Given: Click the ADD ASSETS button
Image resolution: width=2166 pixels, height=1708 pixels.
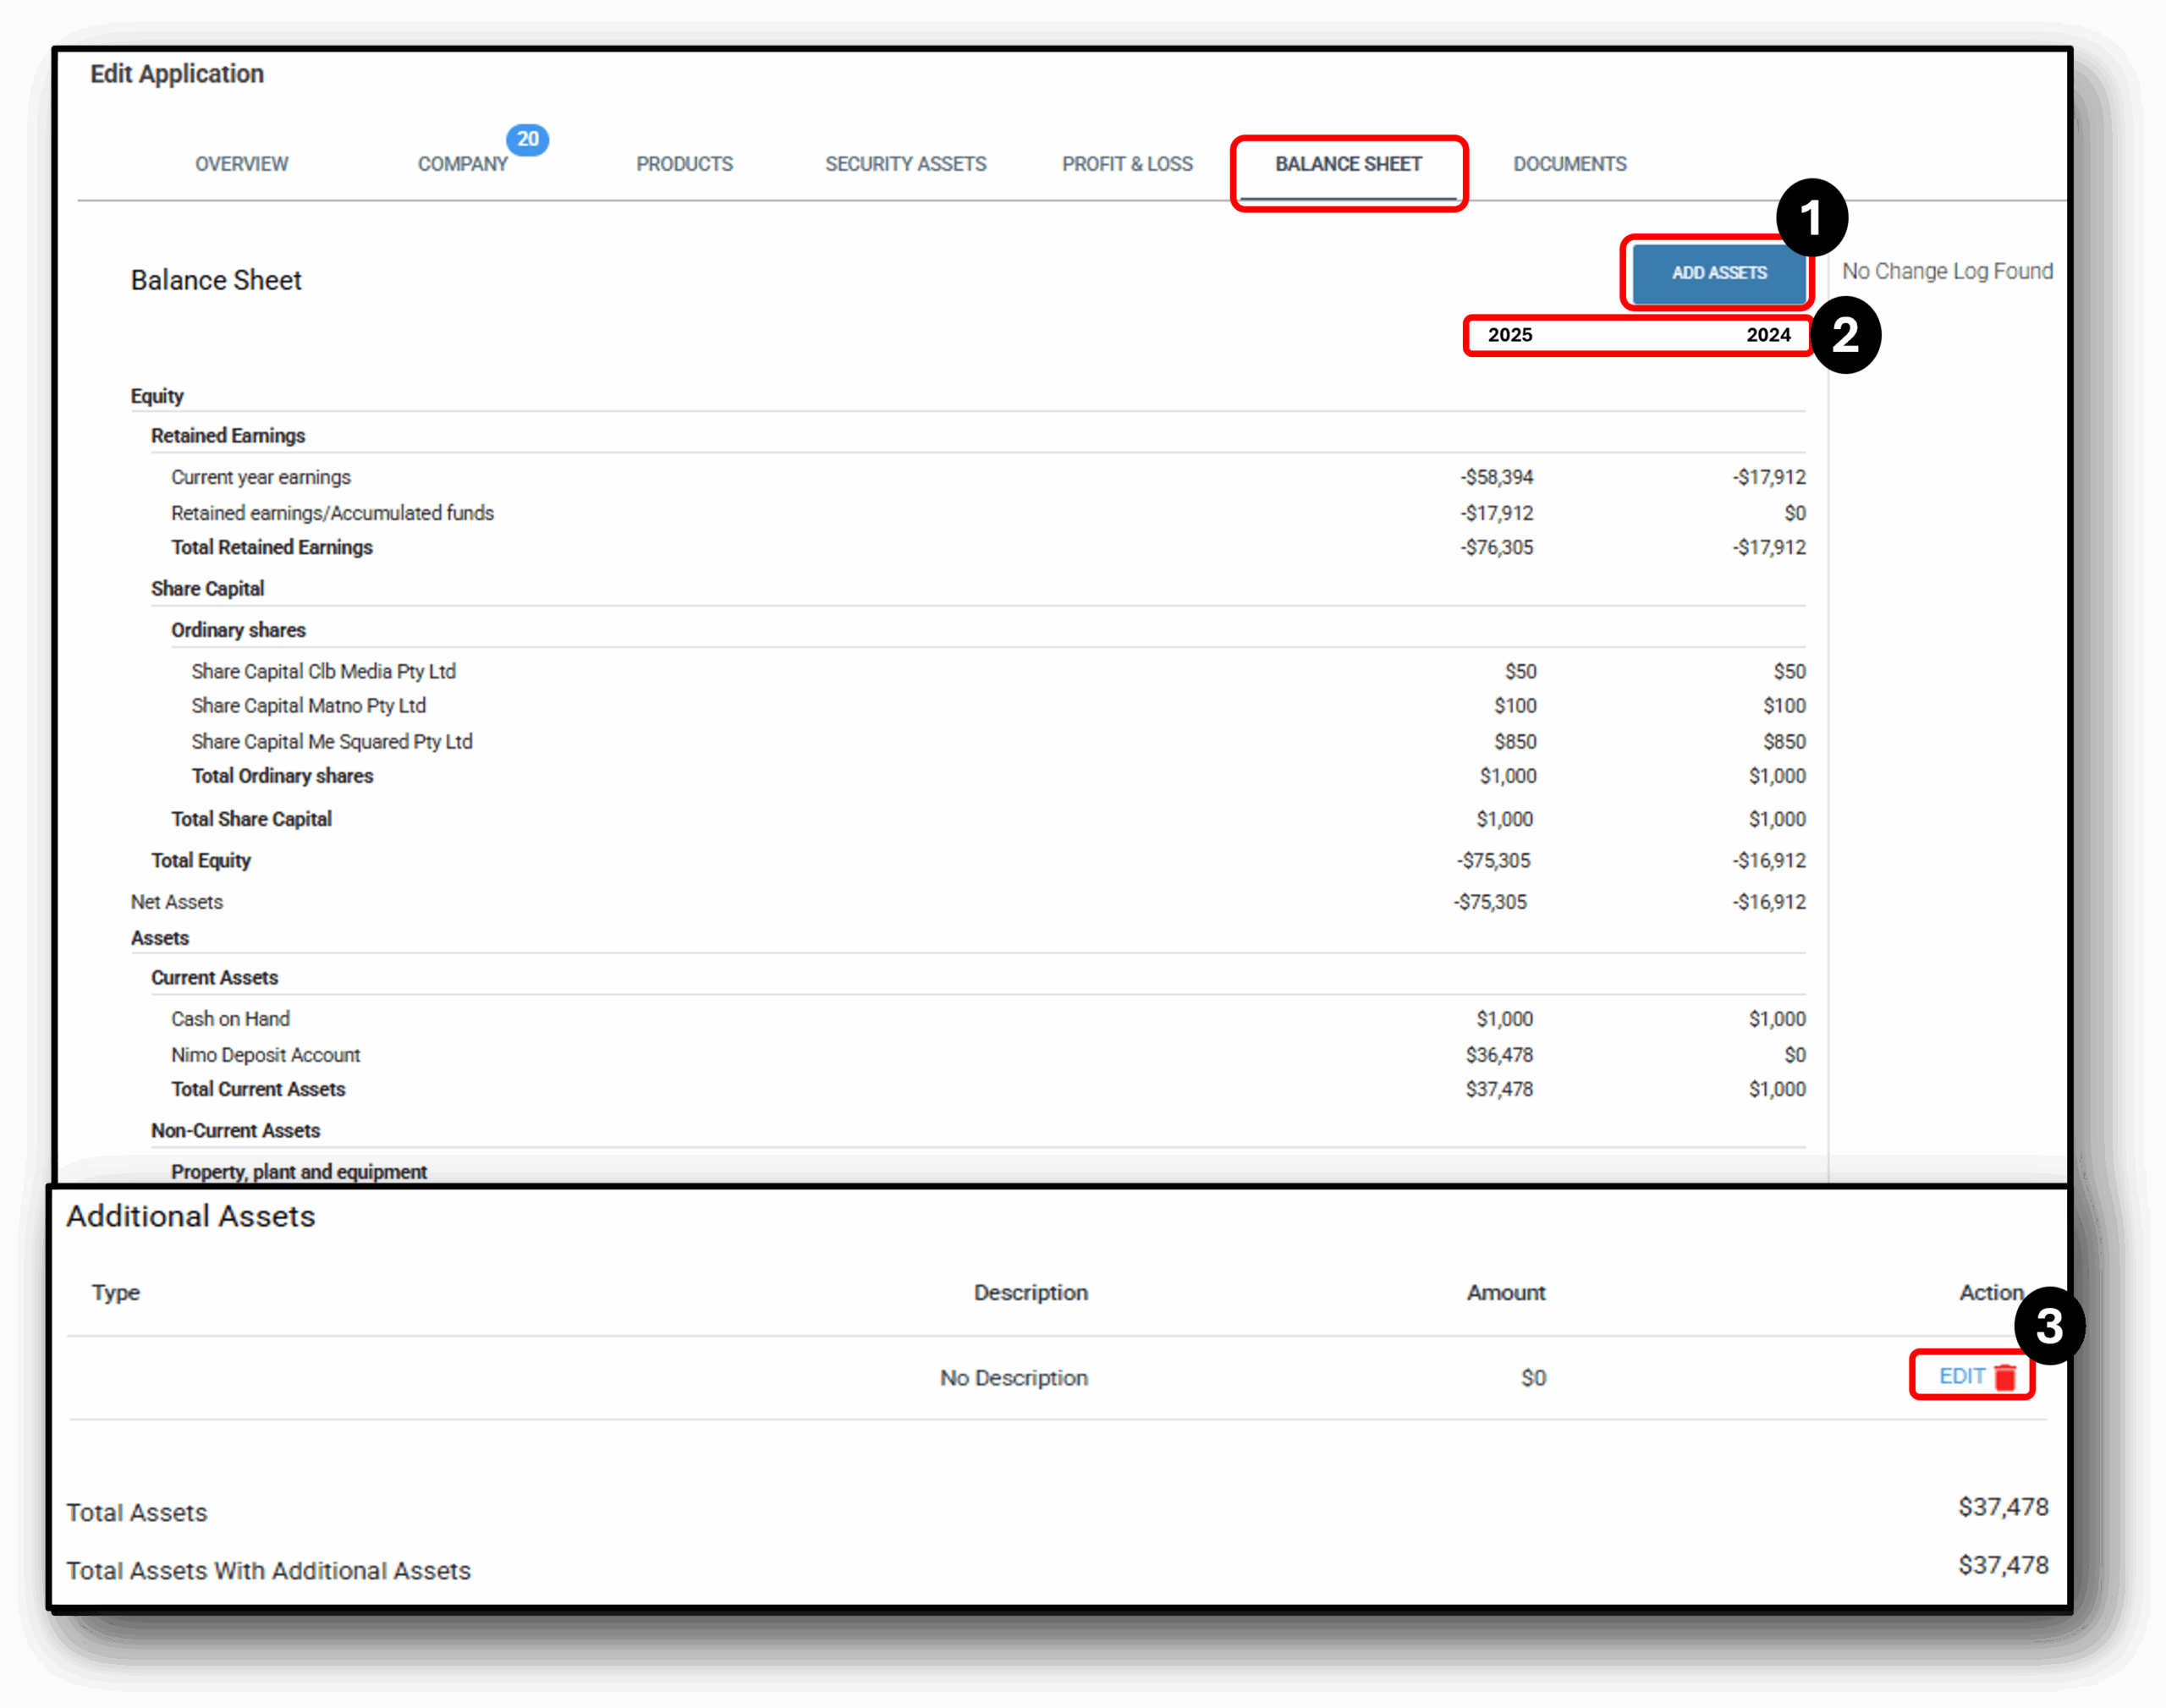Looking at the screenshot, I should point(1718,273).
